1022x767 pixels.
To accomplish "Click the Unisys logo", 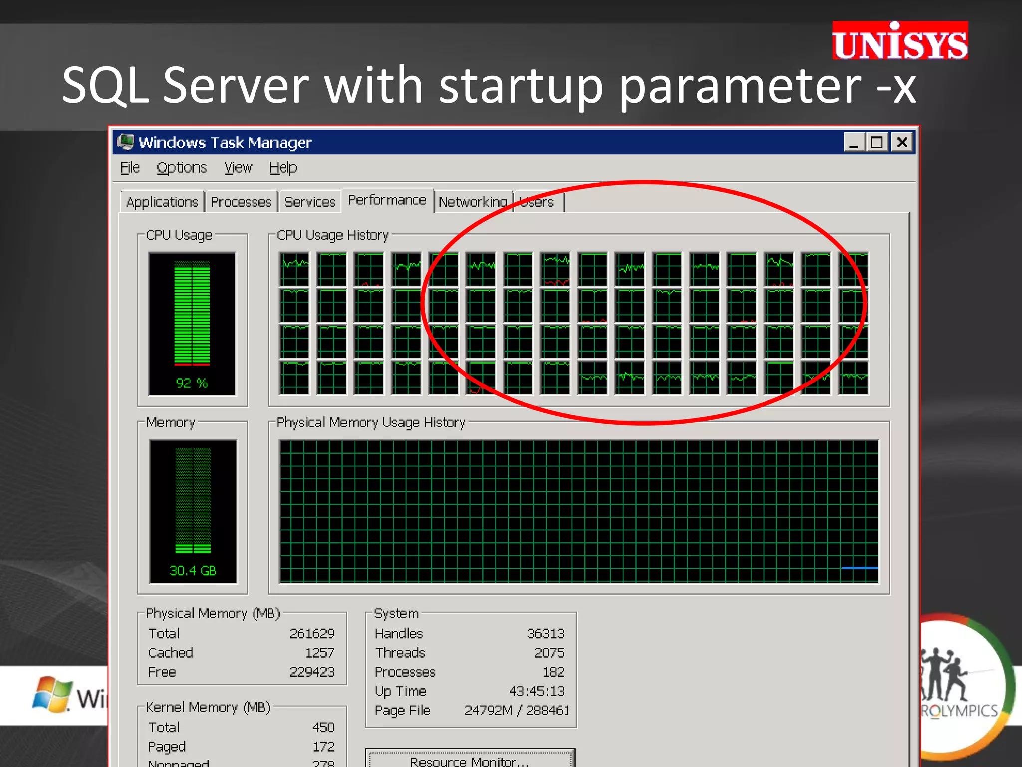I will pyautogui.click(x=900, y=40).
